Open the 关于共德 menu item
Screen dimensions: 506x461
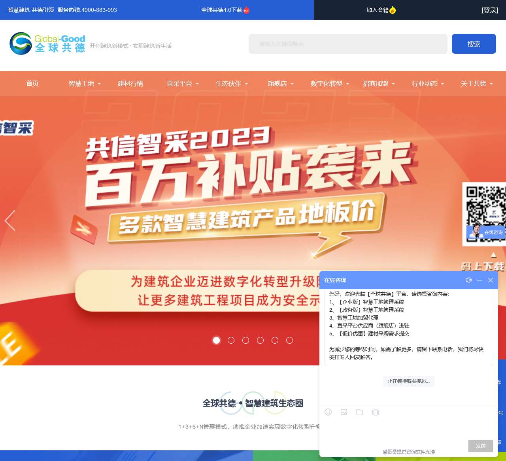[x=474, y=83]
